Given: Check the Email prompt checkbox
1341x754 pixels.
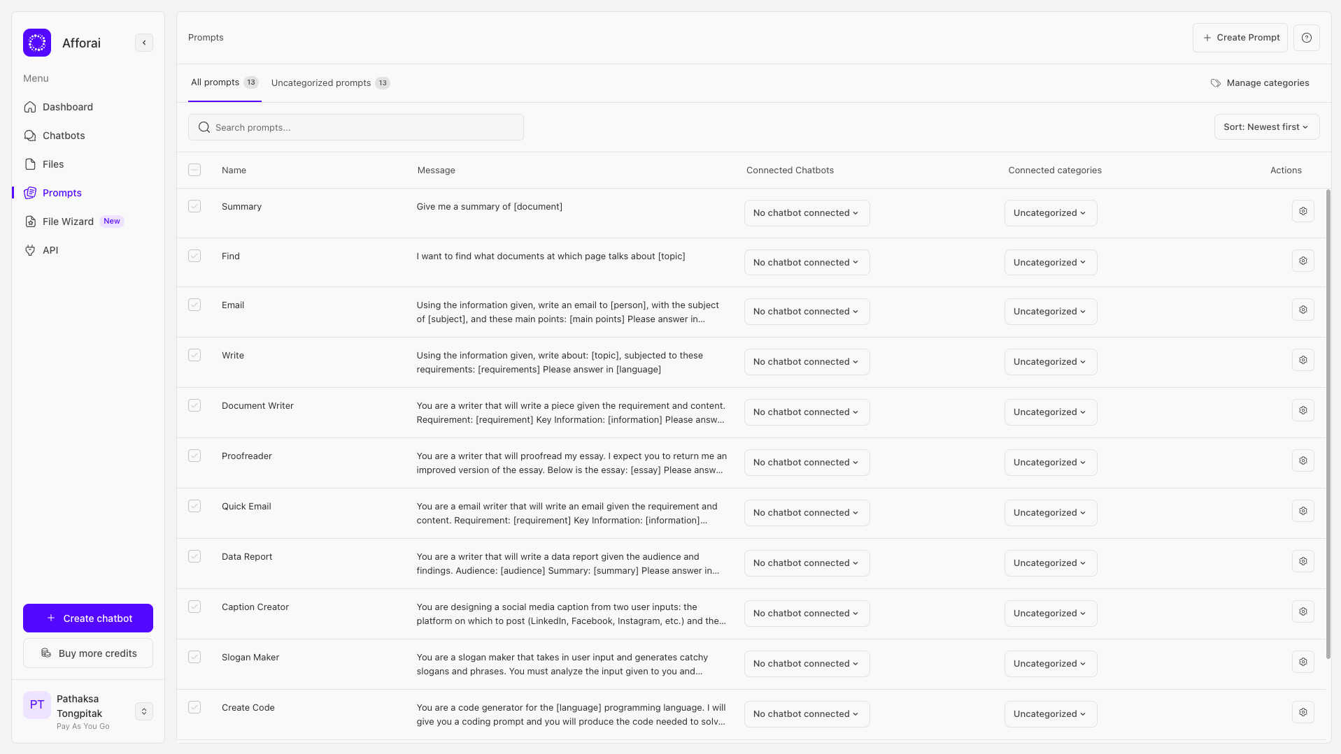Looking at the screenshot, I should point(194,305).
